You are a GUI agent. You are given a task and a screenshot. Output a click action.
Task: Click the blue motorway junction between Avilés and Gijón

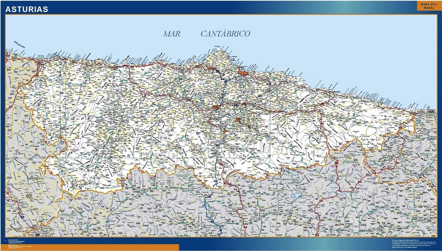click(225, 80)
